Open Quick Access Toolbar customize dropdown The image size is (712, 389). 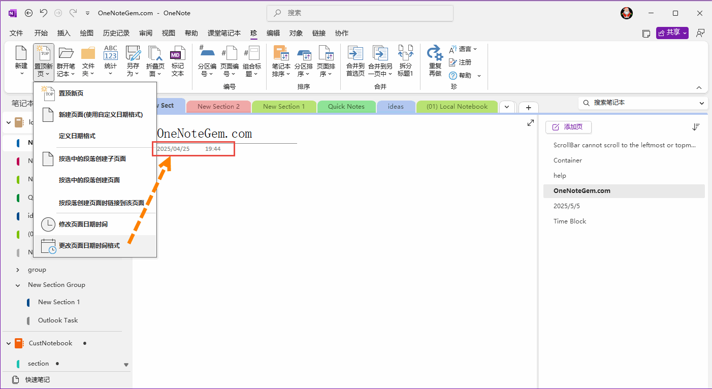[87, 13]
